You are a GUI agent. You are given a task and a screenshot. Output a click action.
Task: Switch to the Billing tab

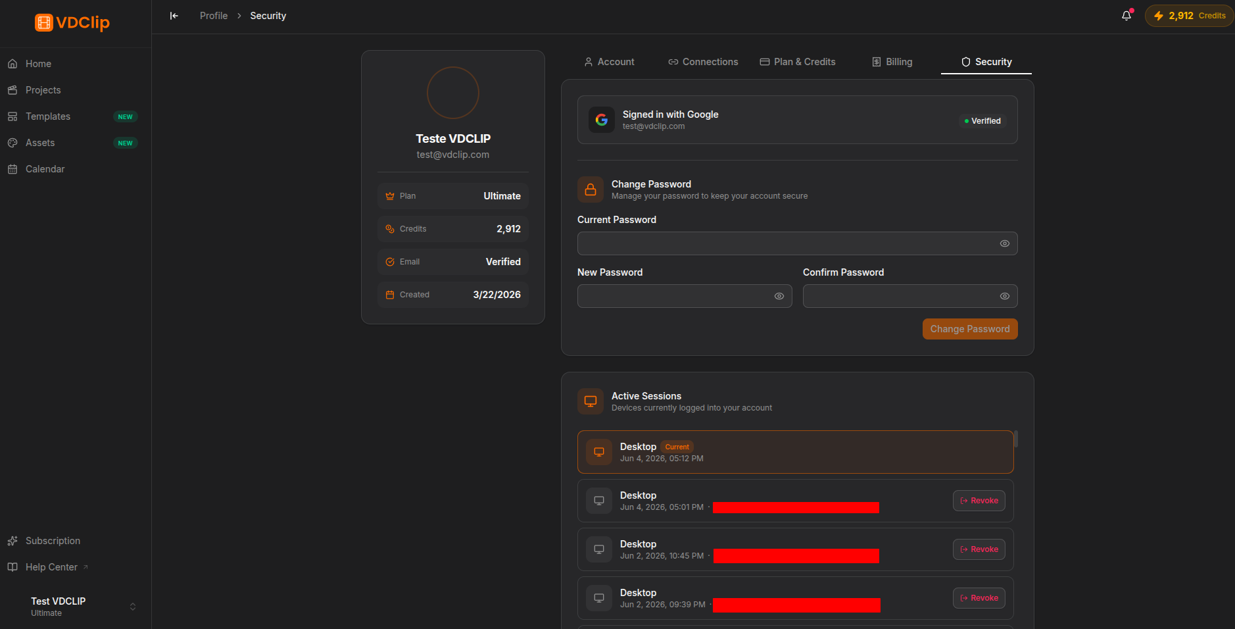892,62
